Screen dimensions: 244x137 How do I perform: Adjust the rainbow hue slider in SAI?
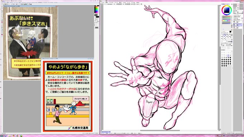226,21
